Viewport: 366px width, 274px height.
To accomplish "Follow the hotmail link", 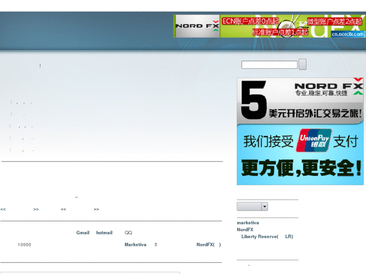I will [x=104, y=233].
